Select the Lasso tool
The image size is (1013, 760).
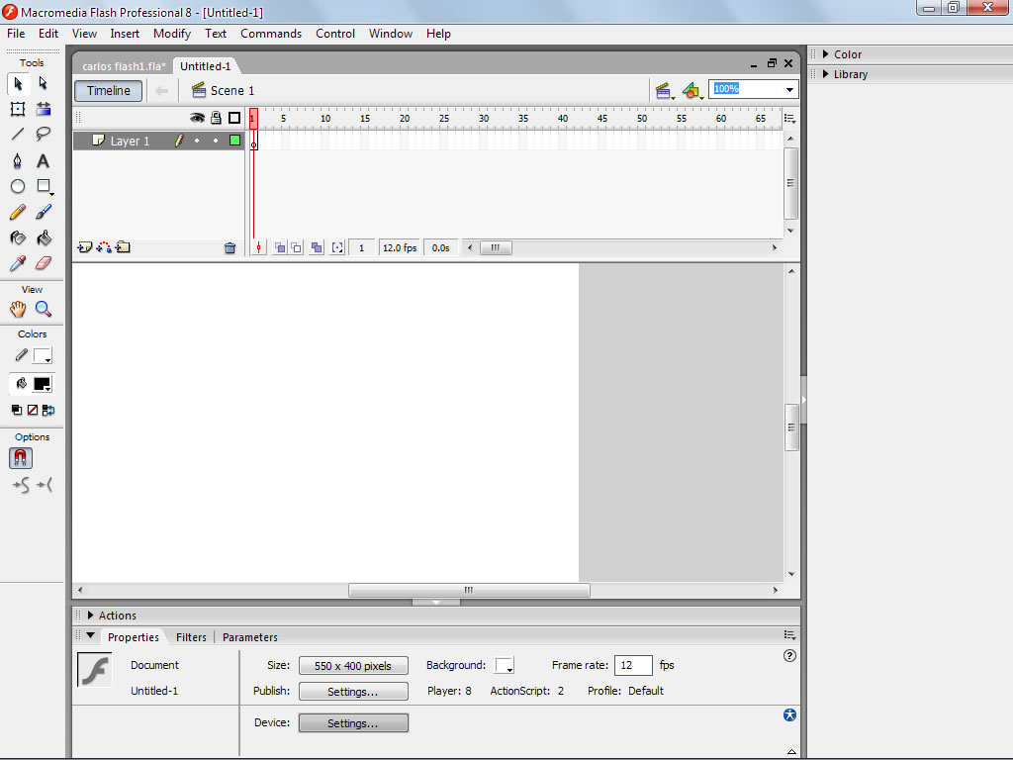click(44, 135)
